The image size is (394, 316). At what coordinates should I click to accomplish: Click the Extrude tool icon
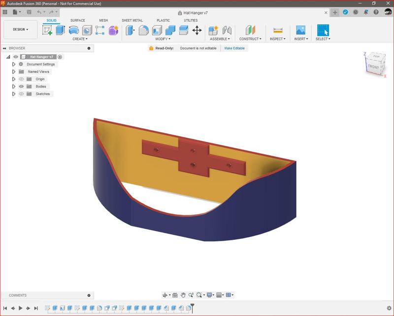[x=60, y=30]
